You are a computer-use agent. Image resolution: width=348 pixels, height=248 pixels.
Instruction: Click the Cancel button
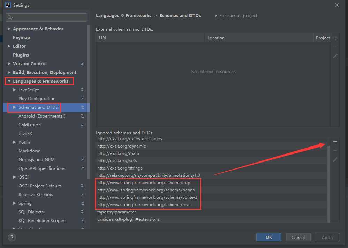298,237
